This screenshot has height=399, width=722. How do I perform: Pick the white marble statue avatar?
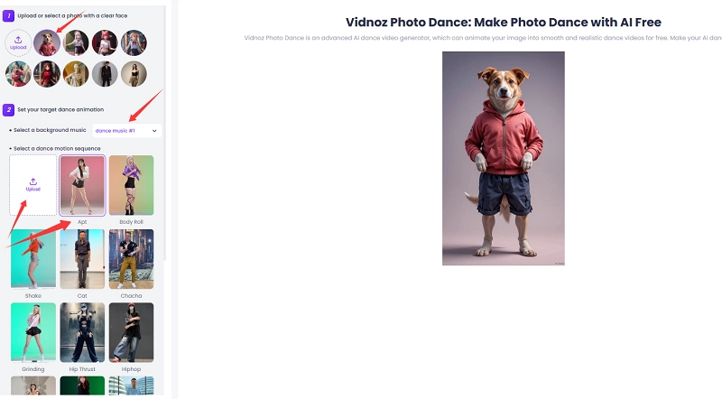[x=76, y=74]
